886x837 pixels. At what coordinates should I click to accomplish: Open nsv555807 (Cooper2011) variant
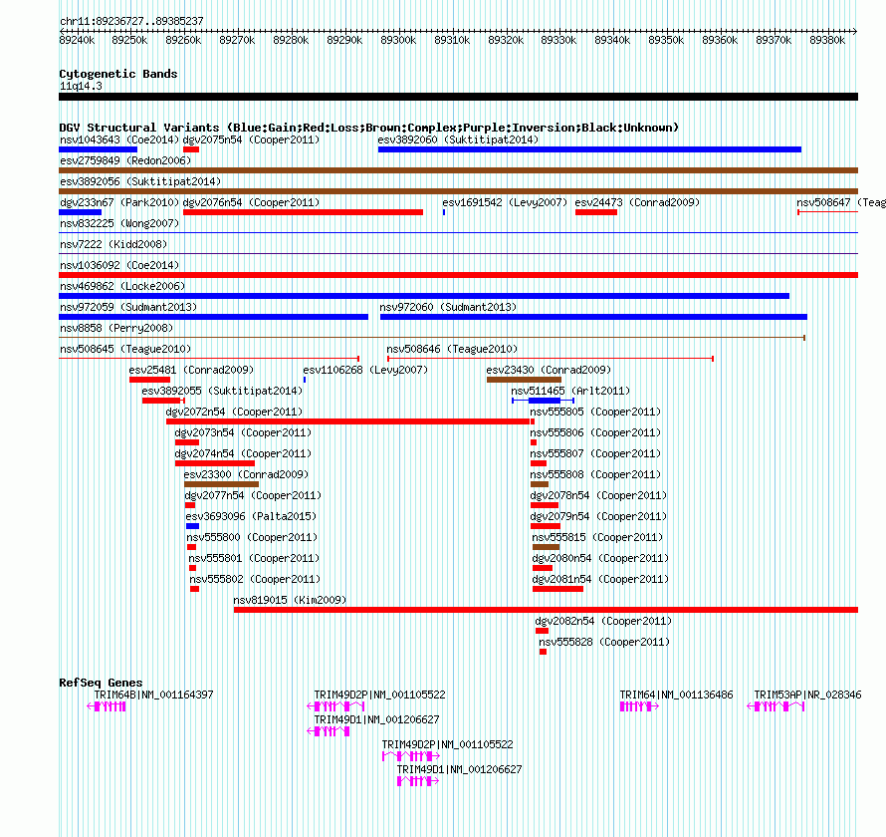[x=539, y=463]
